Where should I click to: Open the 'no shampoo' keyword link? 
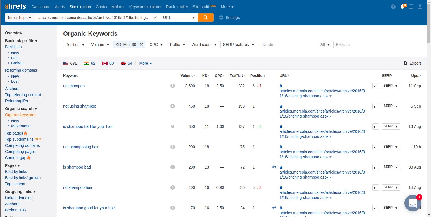click(x=74, y=86)
